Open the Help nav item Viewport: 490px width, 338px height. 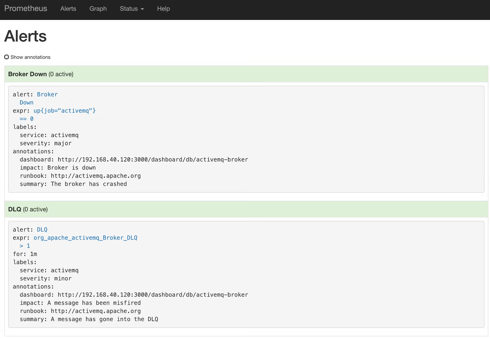tap(163, 9)
